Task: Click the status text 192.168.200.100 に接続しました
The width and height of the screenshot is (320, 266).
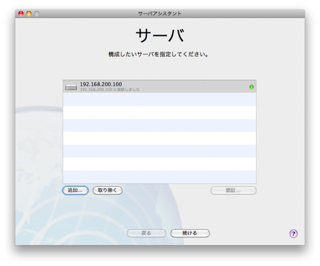Action: click(x=110, y=89)
